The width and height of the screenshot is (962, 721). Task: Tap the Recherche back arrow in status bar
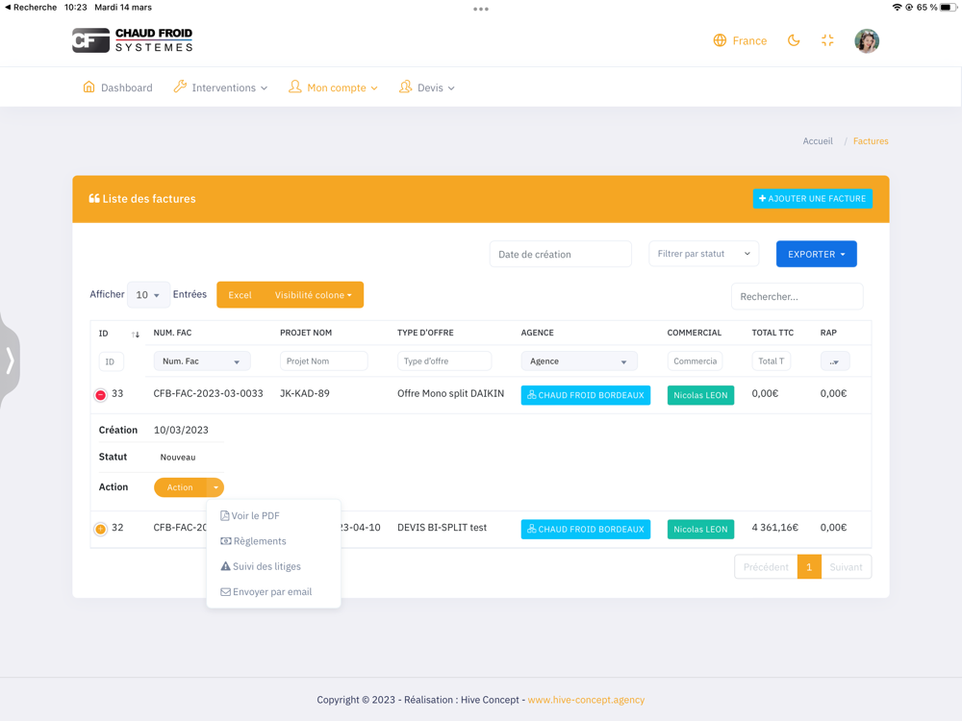tap(31, 8)
